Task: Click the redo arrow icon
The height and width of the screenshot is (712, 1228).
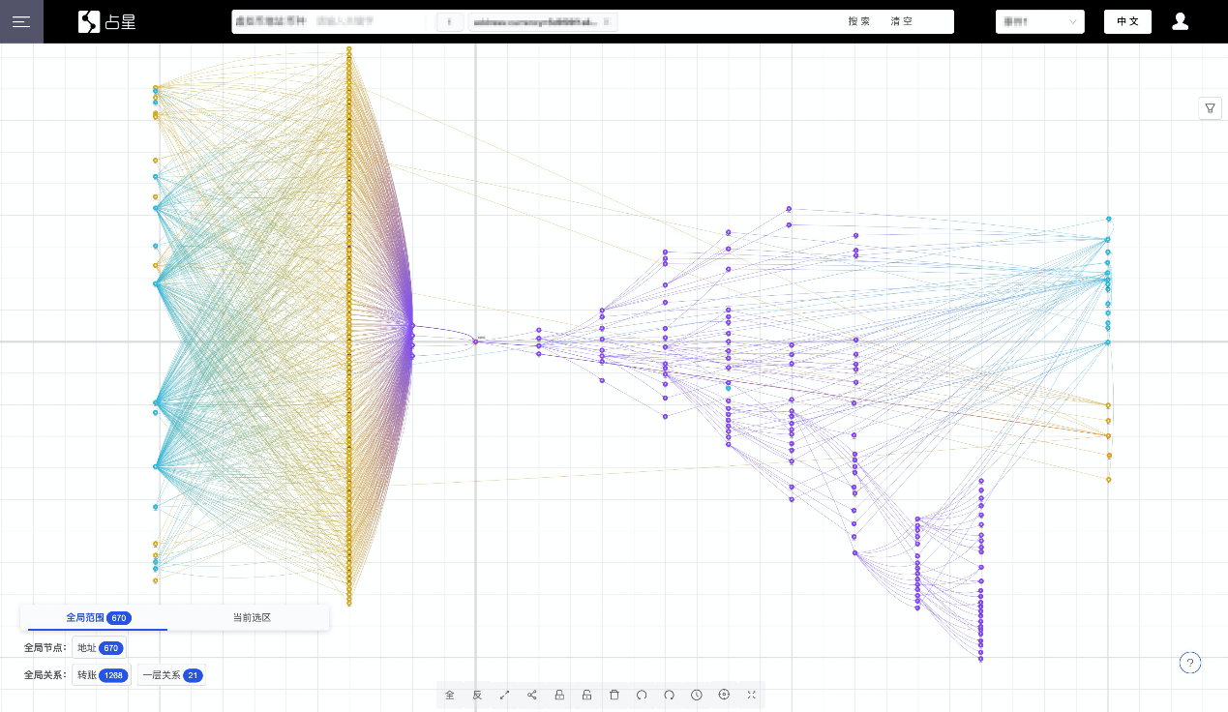Action: click(669, 695)
